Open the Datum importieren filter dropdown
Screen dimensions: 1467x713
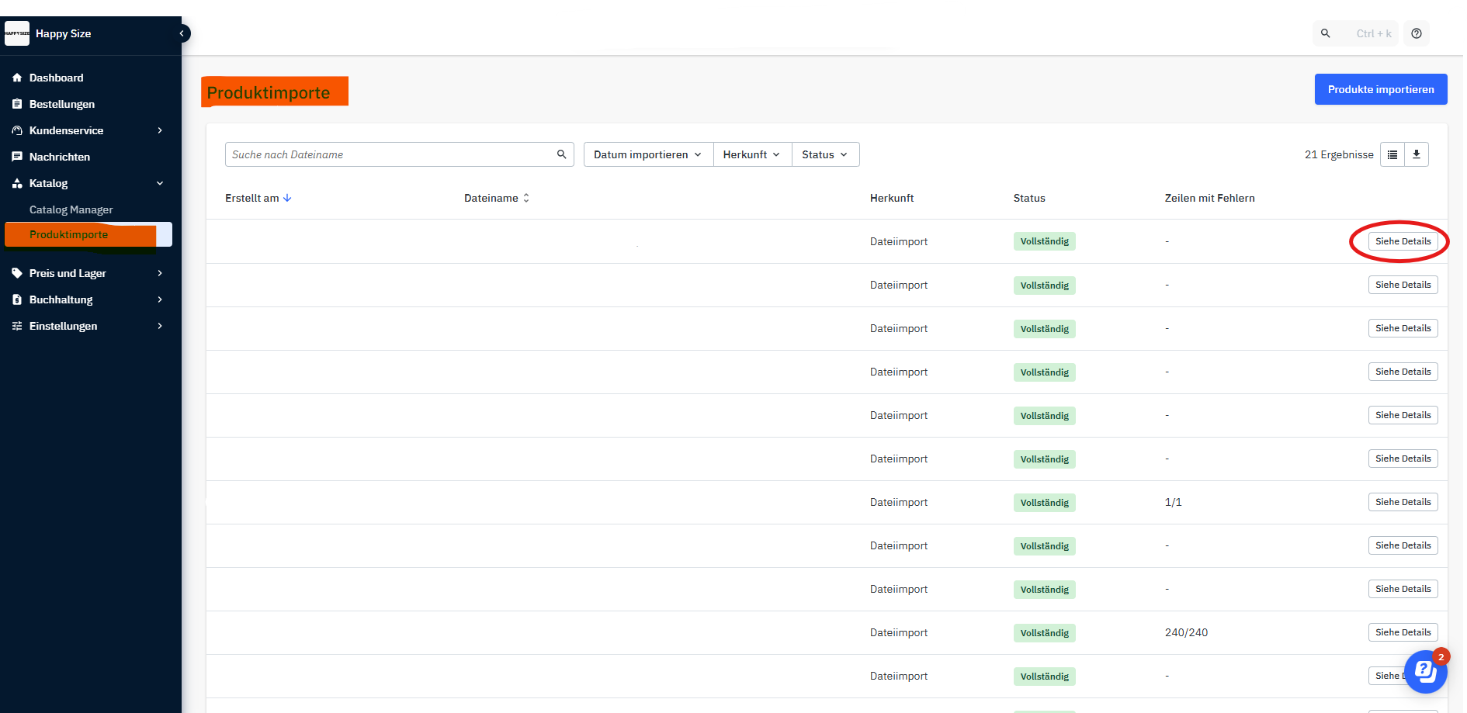648,154
